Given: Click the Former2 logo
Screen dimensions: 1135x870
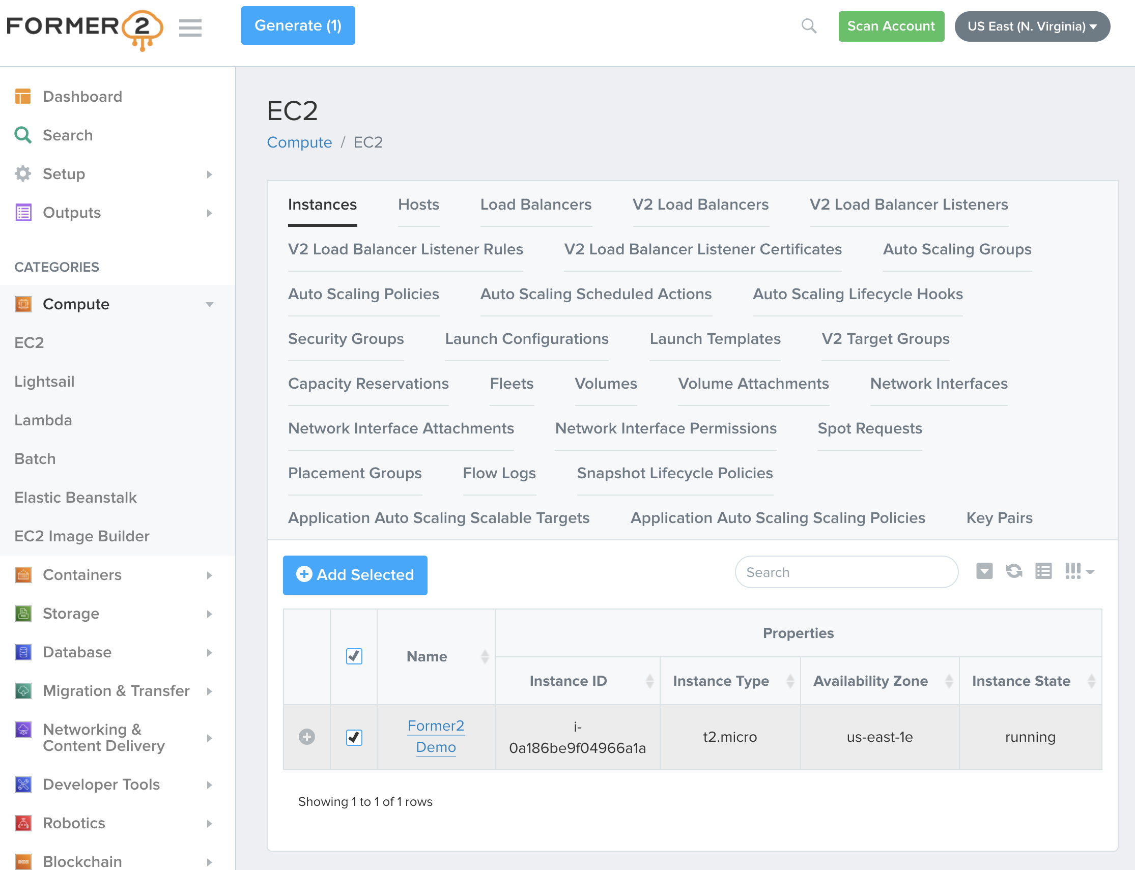Looking at the screenshot, I should coord(84,28).
